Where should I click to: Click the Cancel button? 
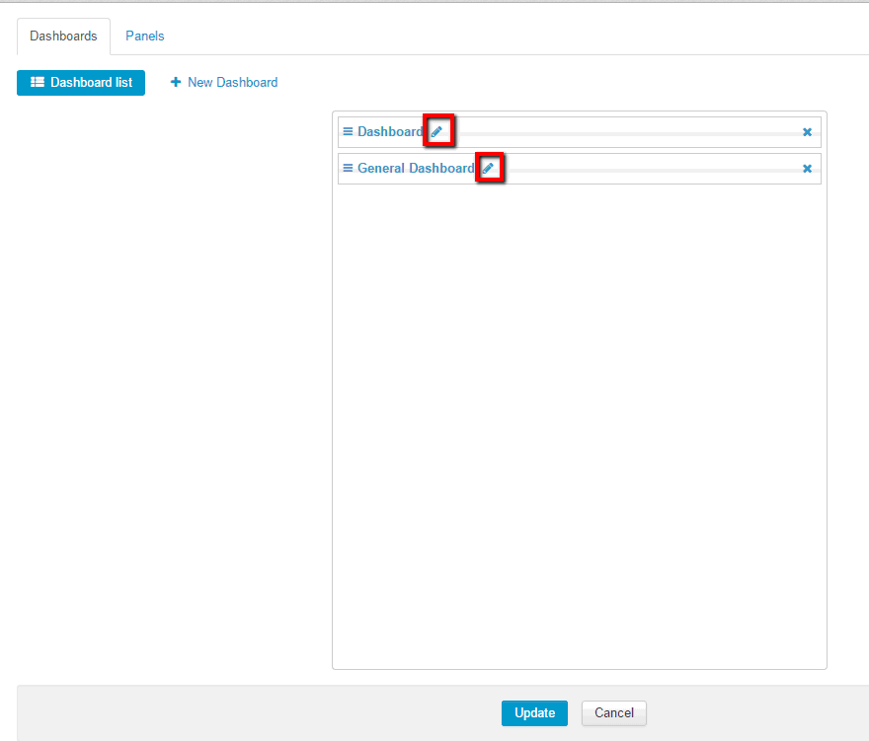(613, 713)
